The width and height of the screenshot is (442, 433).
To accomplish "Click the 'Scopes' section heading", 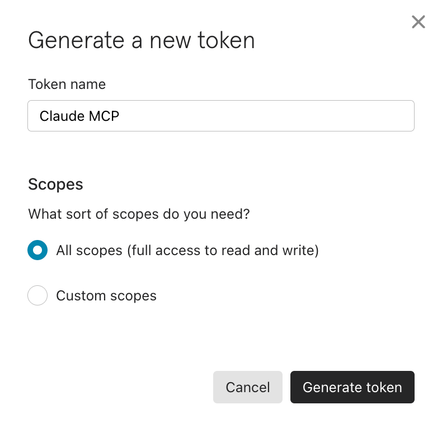I will pos(55,184).
